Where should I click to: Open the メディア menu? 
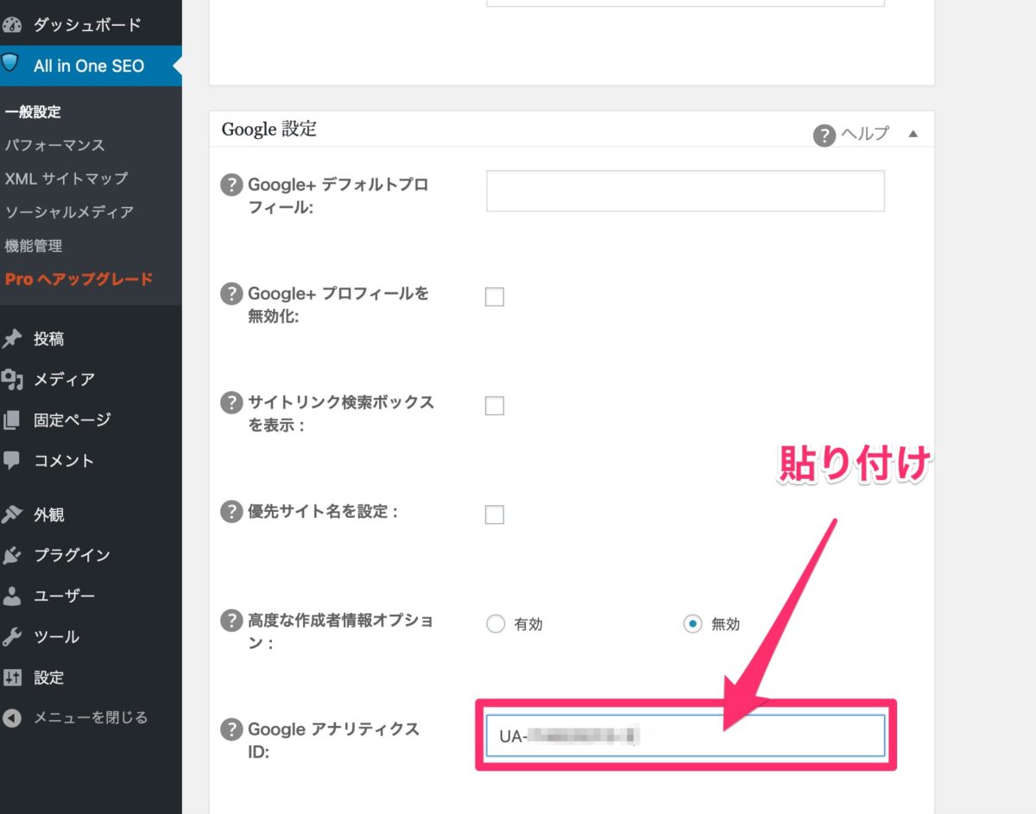tap(64, 380)
